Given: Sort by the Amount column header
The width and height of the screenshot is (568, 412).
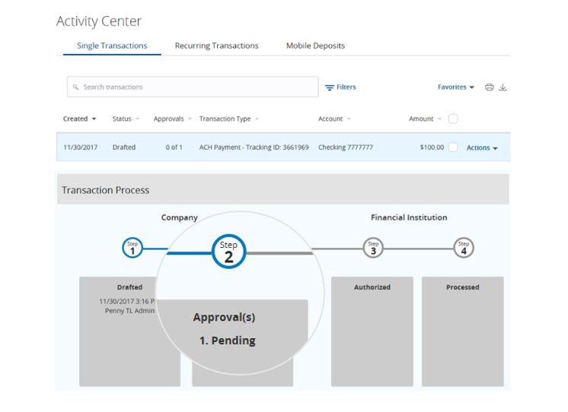Looking at the screenshot, I should coord(425,119).
